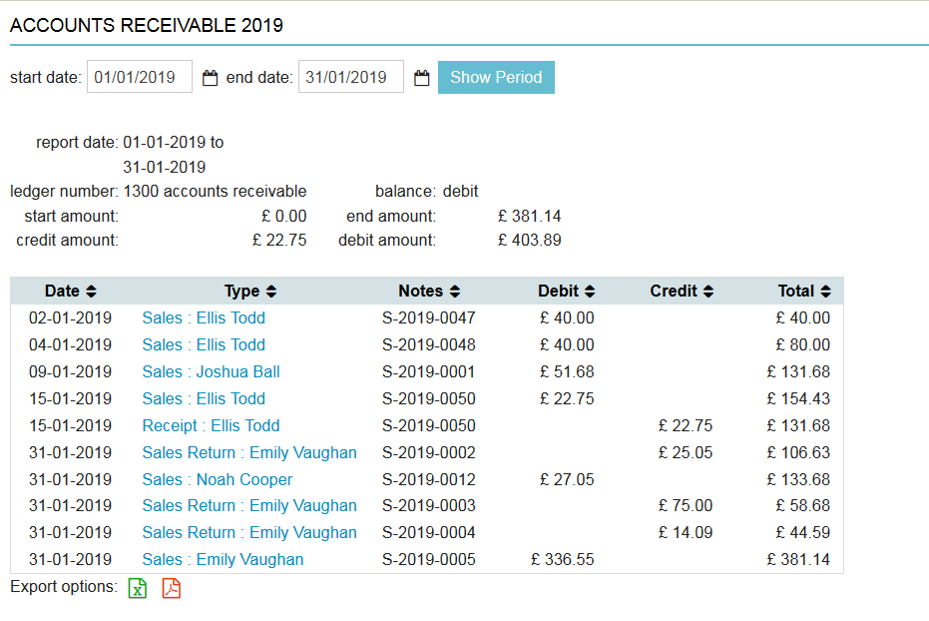Export report as PDF icon
The width and height of the screenshot is (929, 621).
[172, 588]
